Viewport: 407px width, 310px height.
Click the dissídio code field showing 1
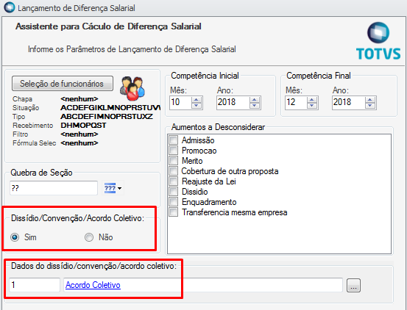point(35,285)
